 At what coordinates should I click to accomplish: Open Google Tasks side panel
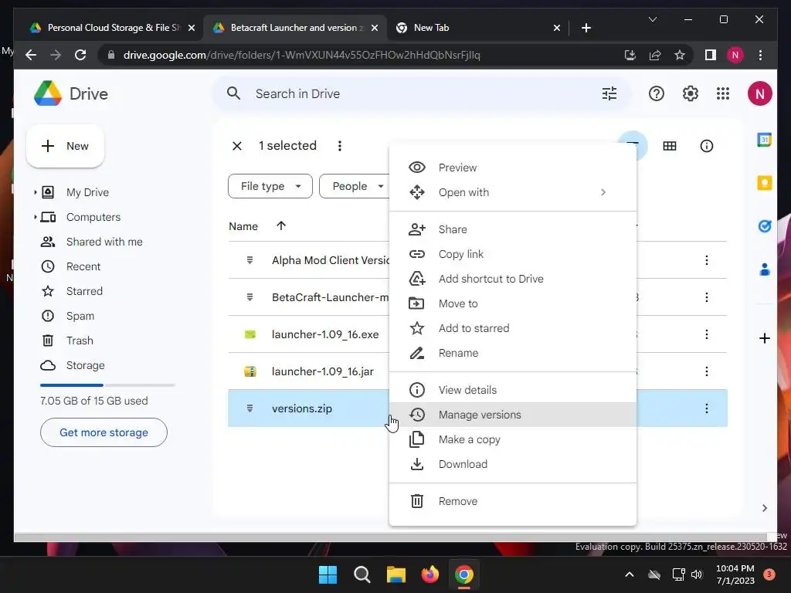coord(764,226)
